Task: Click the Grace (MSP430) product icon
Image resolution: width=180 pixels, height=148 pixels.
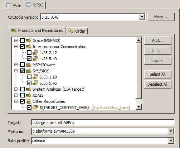Action: [28, 40]
